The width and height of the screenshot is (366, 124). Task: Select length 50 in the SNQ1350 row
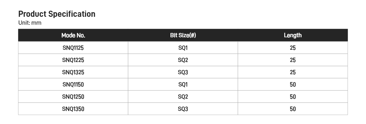tap(293, 109)
